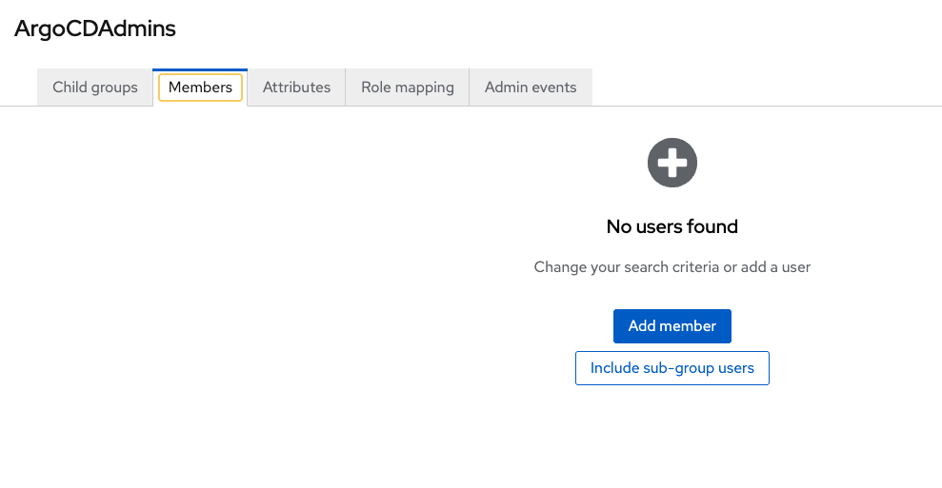Click the ArgoCDAdmins group title
The height and width of the screenshot is (488, 942).
(95, 29)
